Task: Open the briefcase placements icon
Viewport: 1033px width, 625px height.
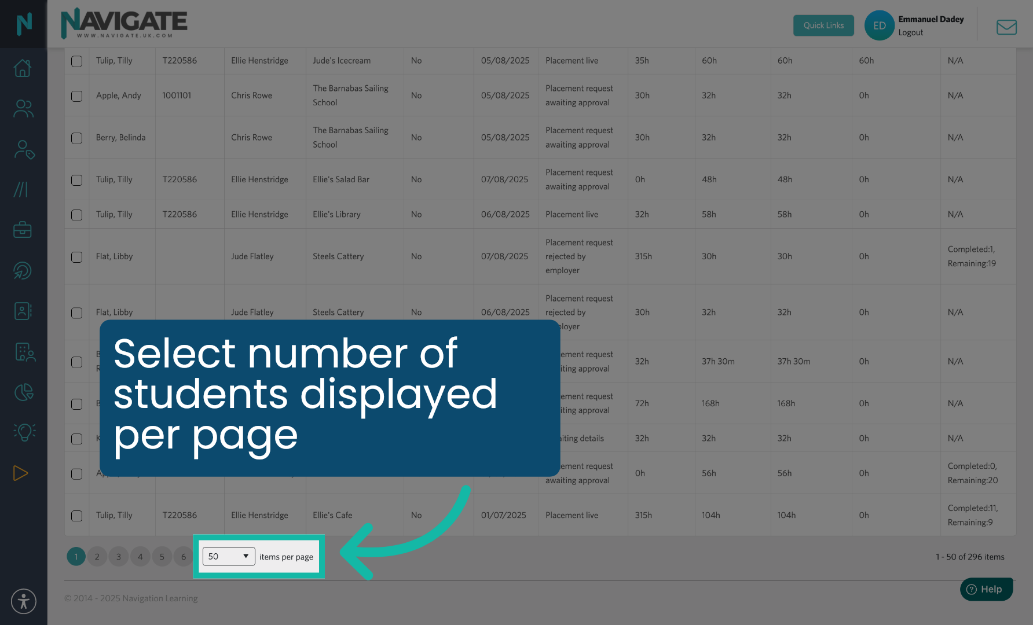Action: (23, 230)
